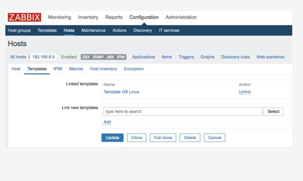This screenshot has width=303, height=181.
Task: Click the ZABBIX logo
Action: [24, 17]
